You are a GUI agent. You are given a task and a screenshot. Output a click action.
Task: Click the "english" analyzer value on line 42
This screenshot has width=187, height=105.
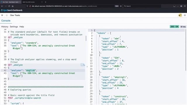(30, 71)
